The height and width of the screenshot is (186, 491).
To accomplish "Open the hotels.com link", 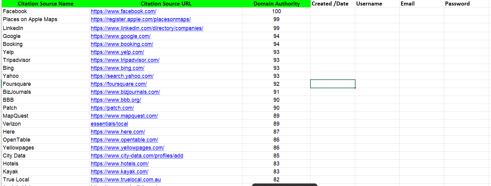I will 120,164.
